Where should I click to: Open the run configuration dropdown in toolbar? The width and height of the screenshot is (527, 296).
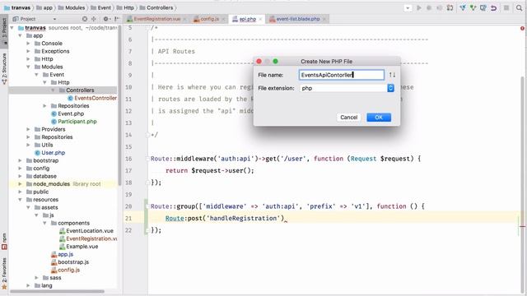point(408,7)
